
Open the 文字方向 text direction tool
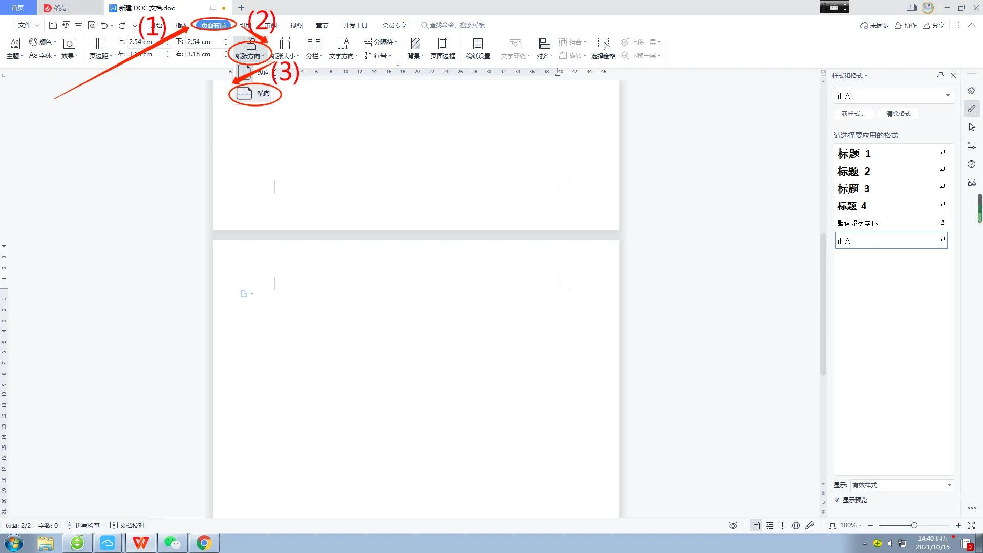(x=343, y=49)
